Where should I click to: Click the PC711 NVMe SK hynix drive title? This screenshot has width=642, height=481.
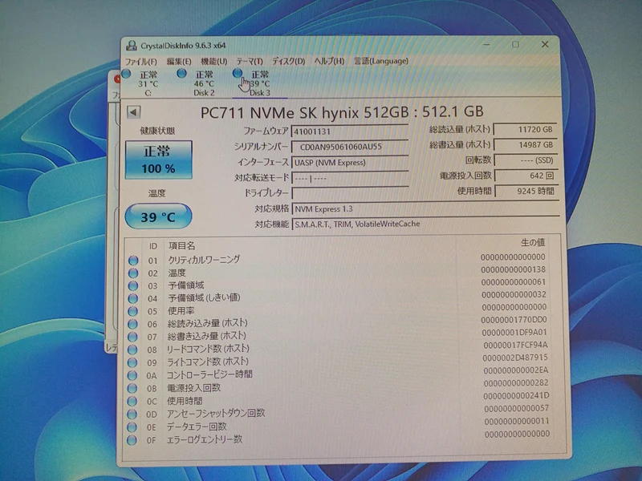click(x=342, y=111)
